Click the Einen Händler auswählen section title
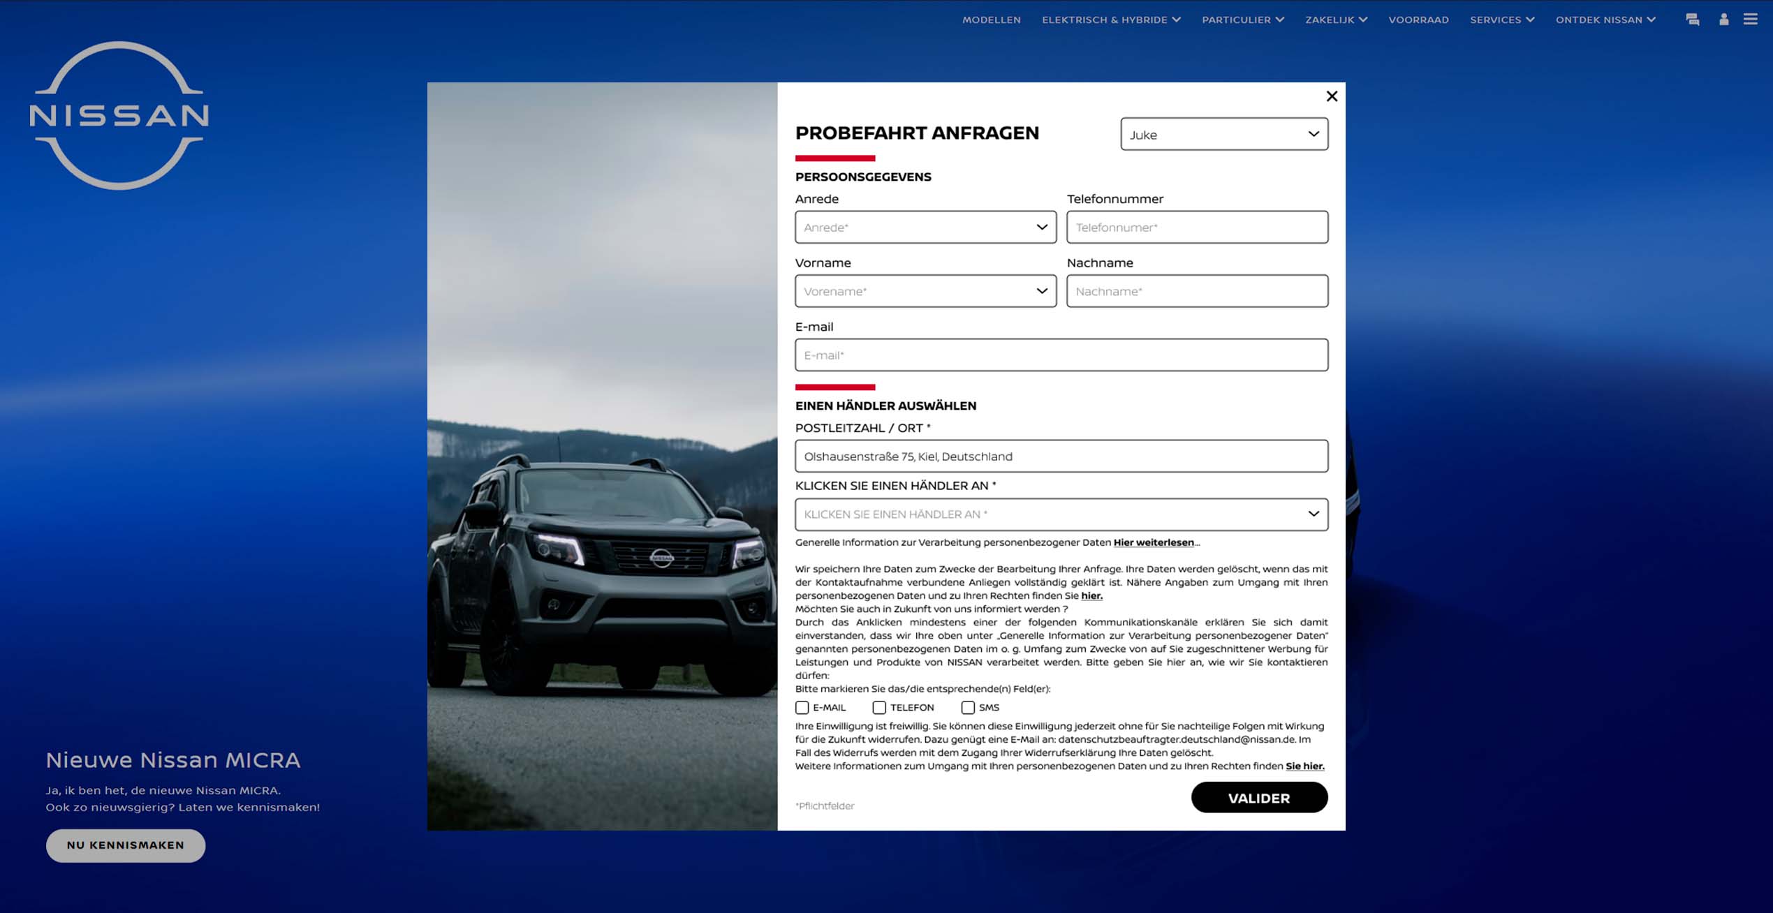 click(x=885, y=406)
